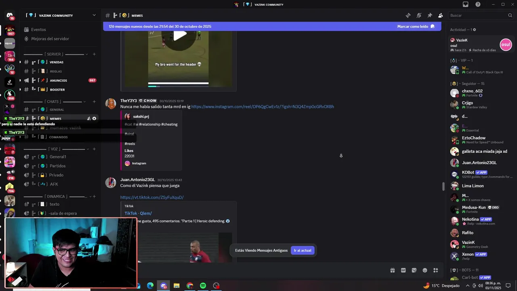This screenshot has height=291, width=517.
Task: Open the TikTok server in the server list
Action: click(10, 82)
